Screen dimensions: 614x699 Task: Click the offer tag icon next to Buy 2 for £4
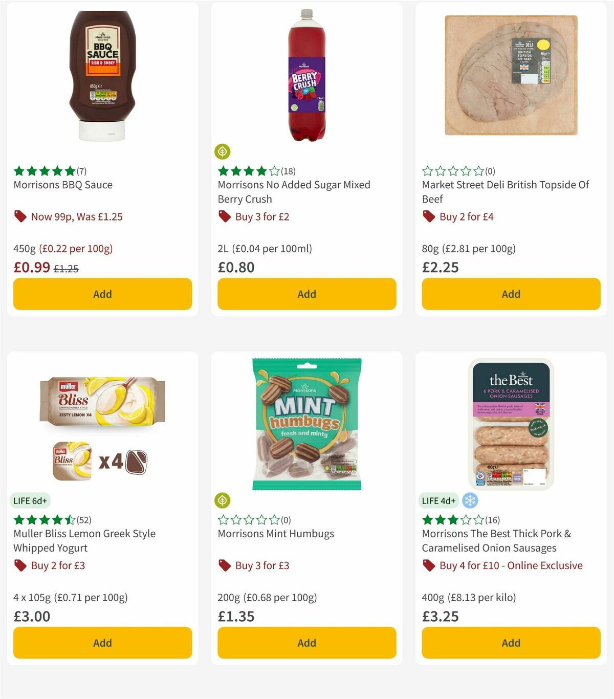tap(429, 216)
